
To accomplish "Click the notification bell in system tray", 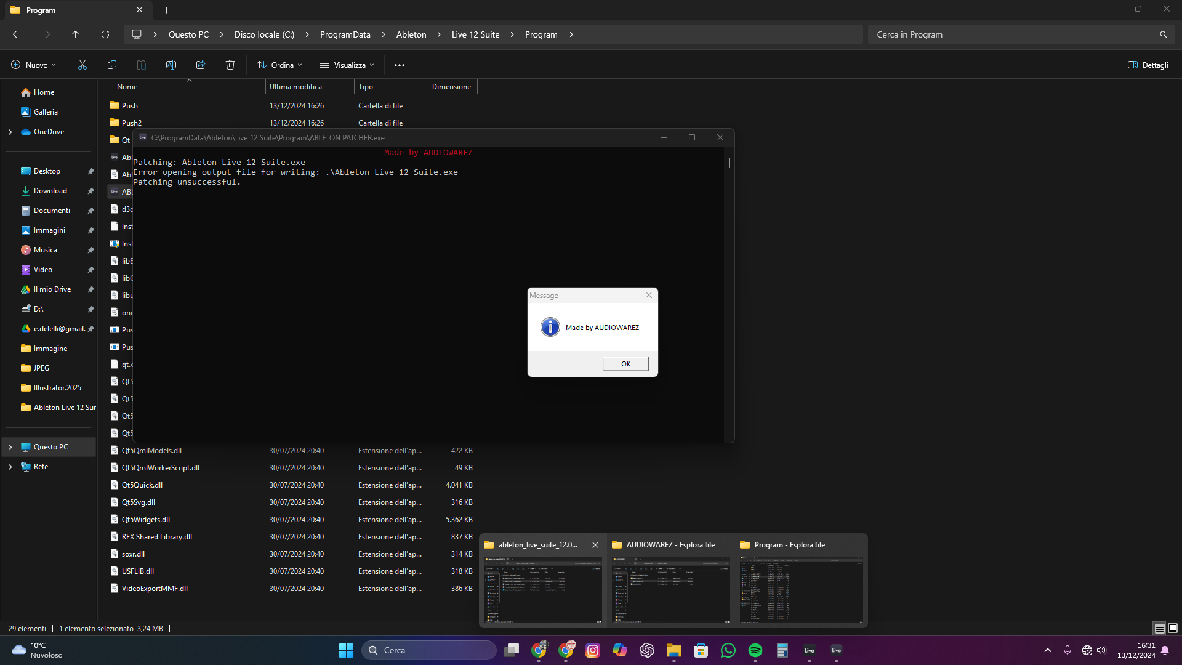I will coord(1165,650).
